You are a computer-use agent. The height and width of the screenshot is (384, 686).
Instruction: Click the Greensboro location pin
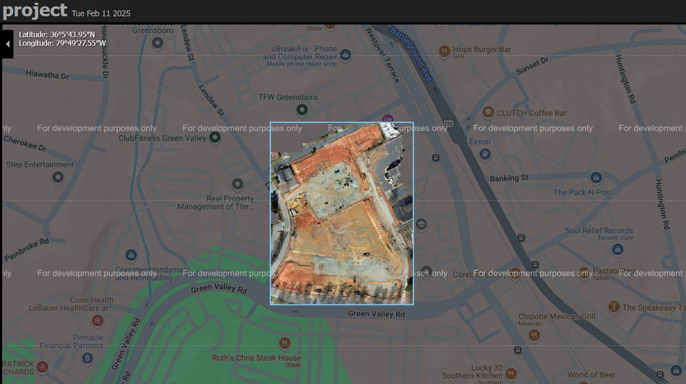[x=158, y=43]
